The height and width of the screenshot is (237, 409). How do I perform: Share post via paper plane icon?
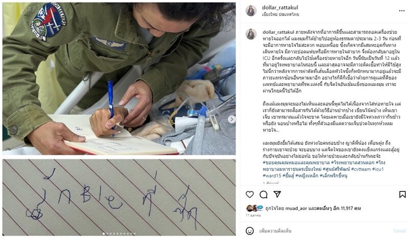click(277, 194)
